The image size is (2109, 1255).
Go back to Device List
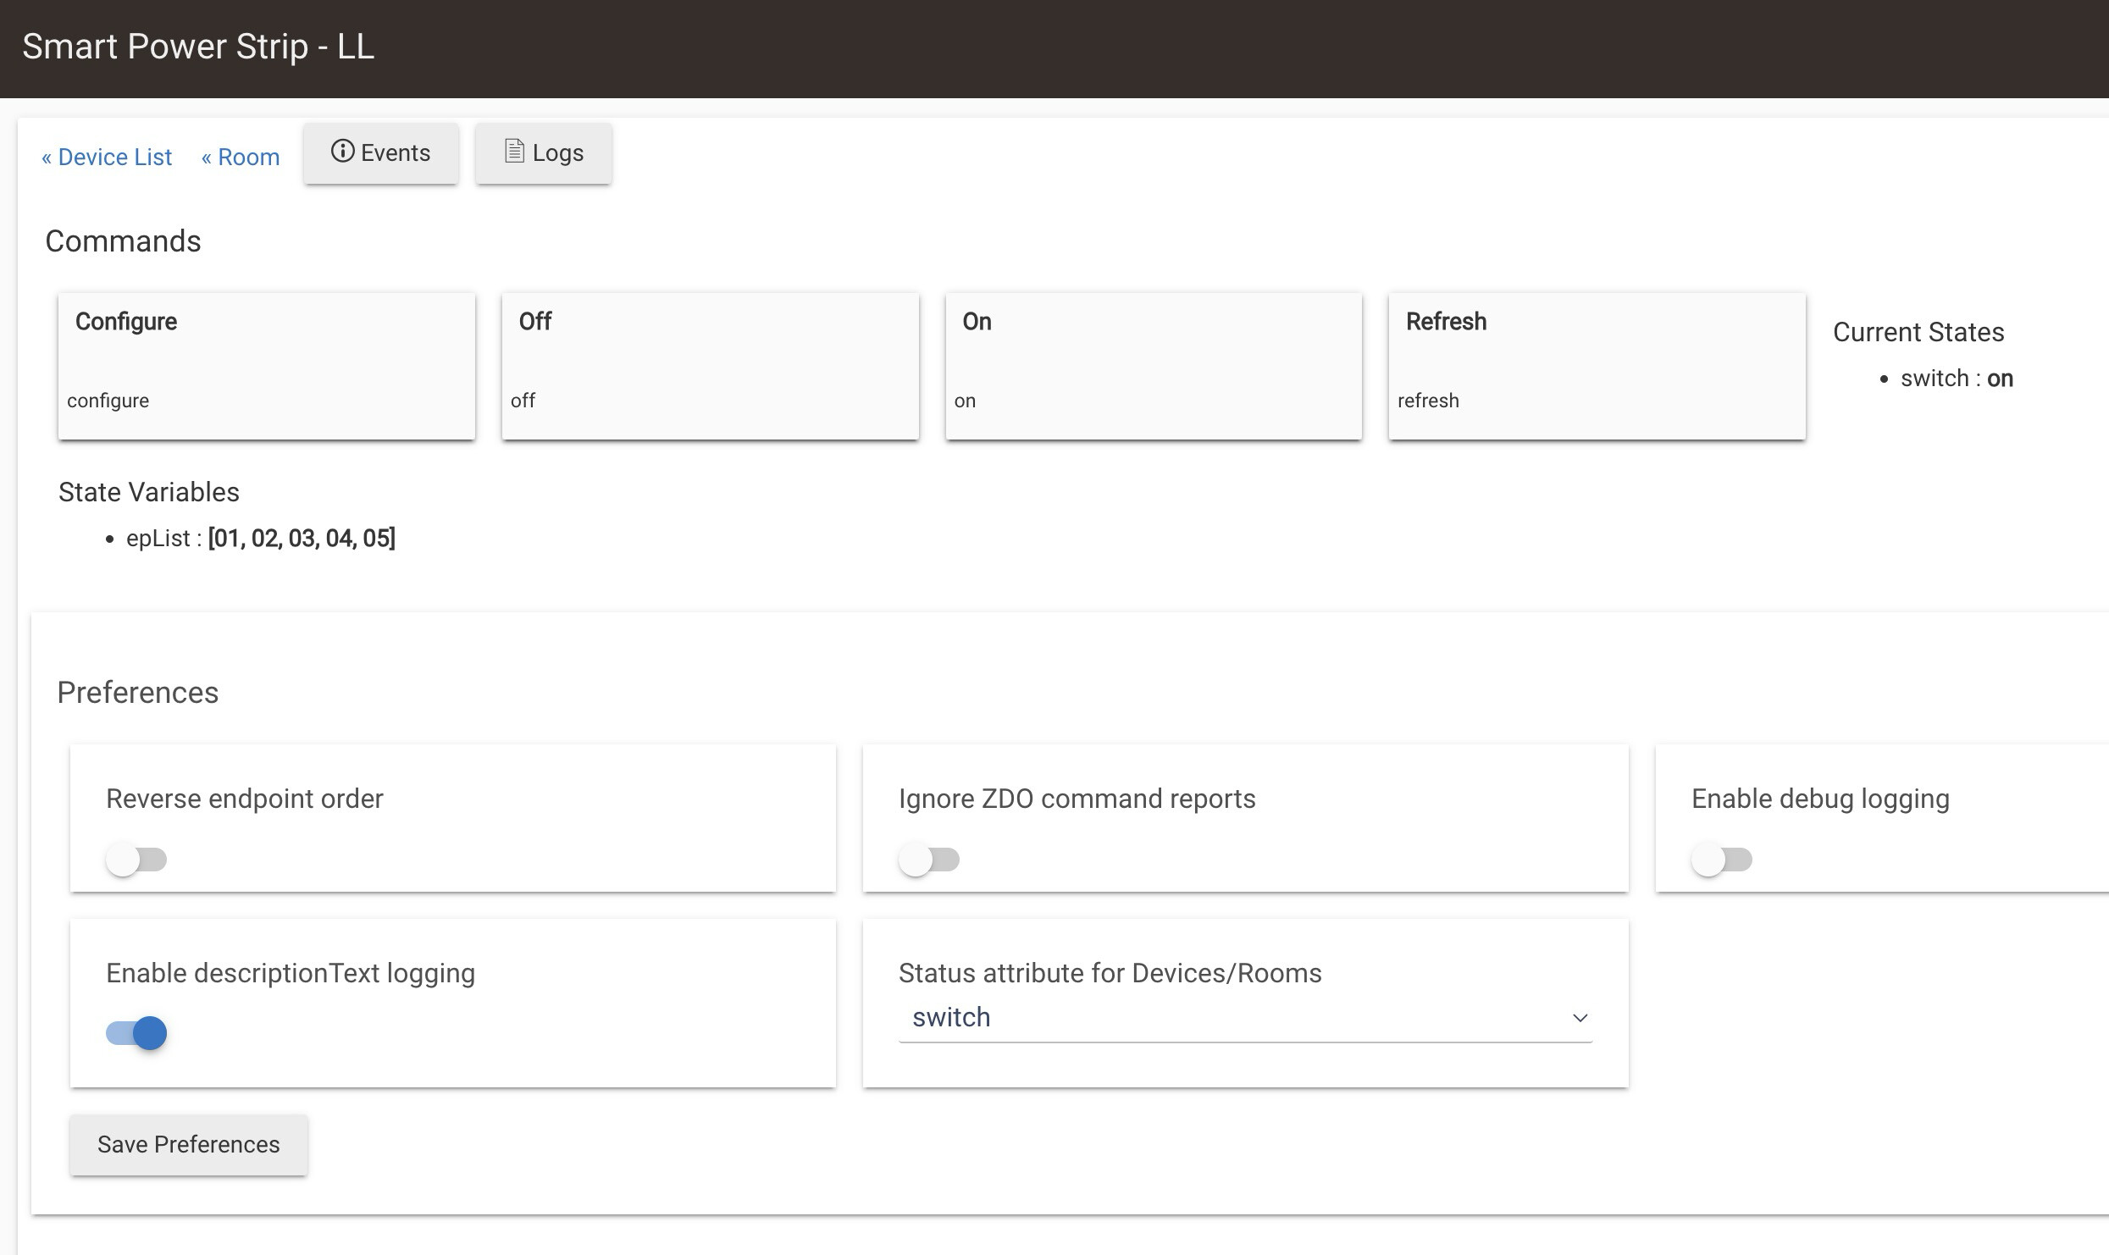click(x=107, y=158)
